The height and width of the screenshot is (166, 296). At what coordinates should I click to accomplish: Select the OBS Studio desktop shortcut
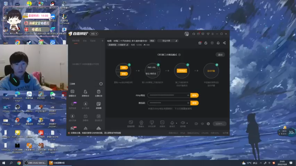click(17, 108)
